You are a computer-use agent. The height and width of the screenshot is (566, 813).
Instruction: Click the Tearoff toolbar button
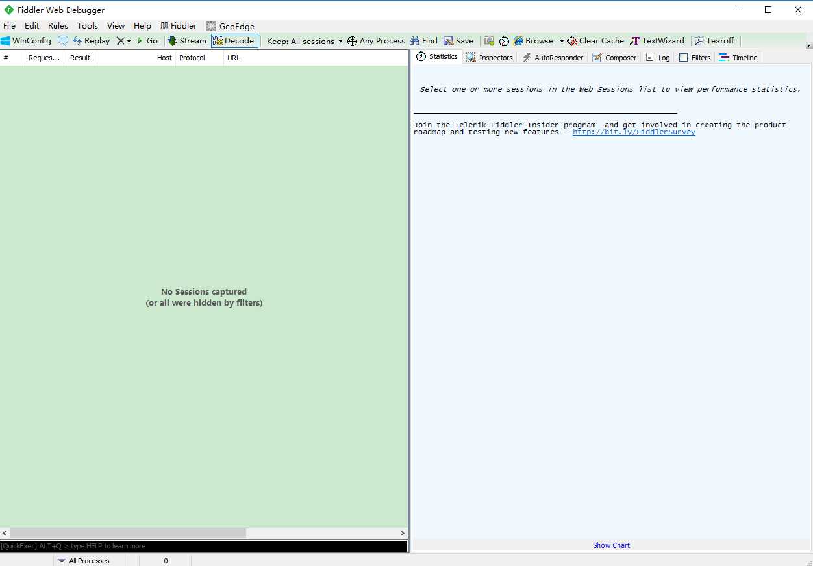pos(714,40)
